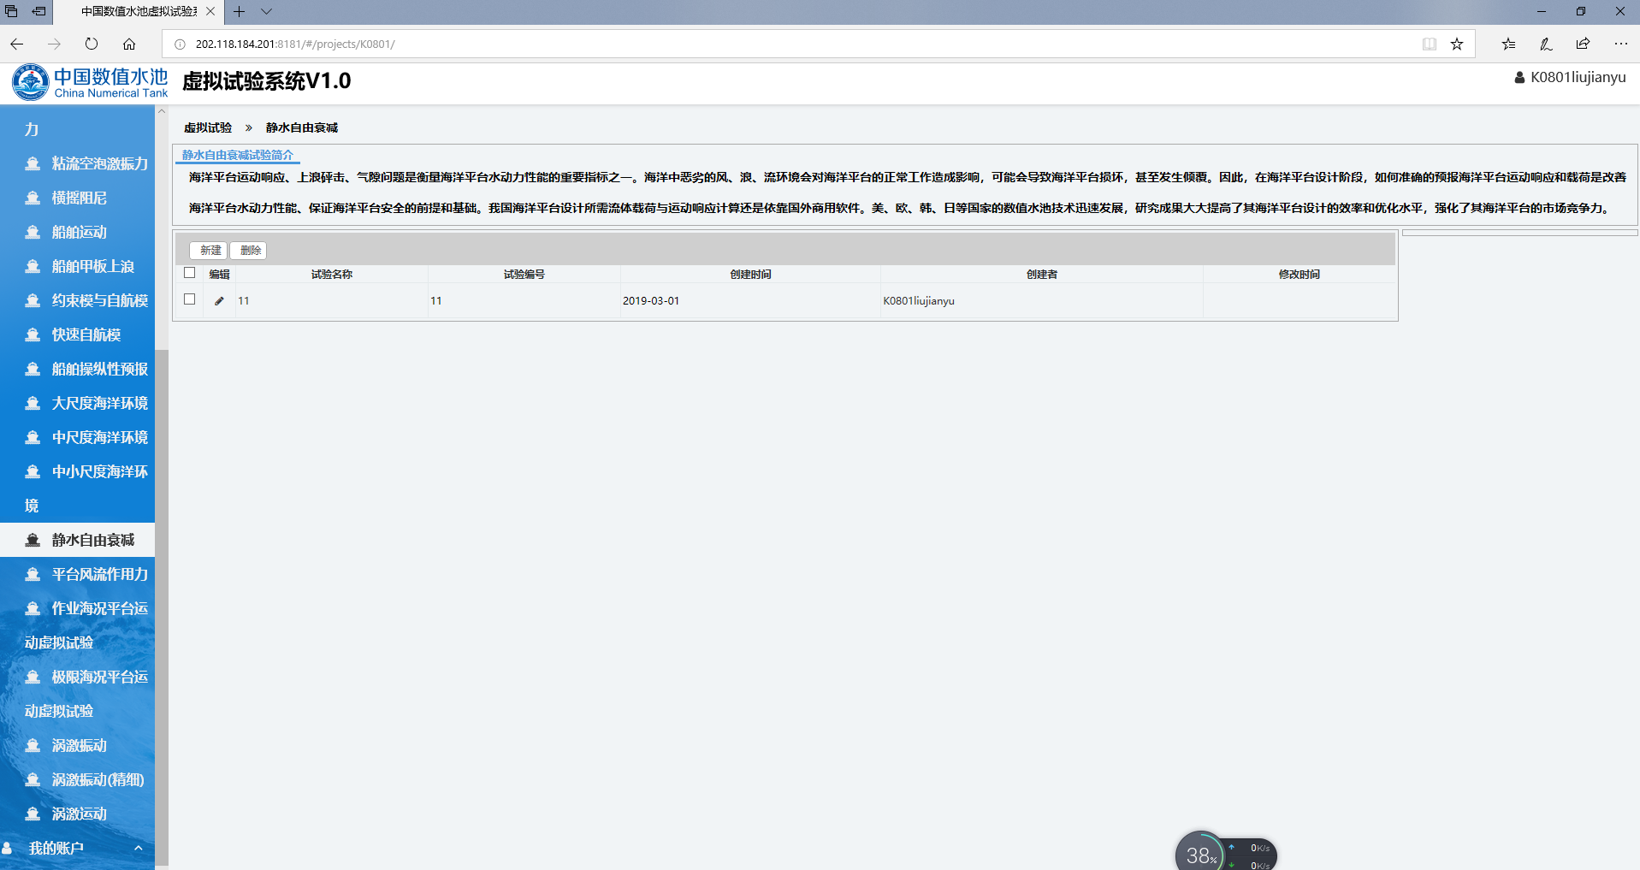This screenshot has height=870, width=1640.
Task: Open reading view icon in address bar
Action: tap(1429, 44)
